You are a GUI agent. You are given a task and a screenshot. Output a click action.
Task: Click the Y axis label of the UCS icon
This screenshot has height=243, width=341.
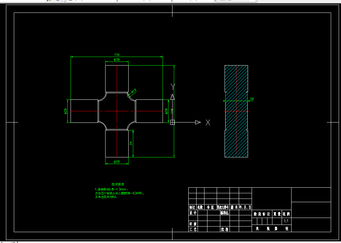[x=173, y=86]
